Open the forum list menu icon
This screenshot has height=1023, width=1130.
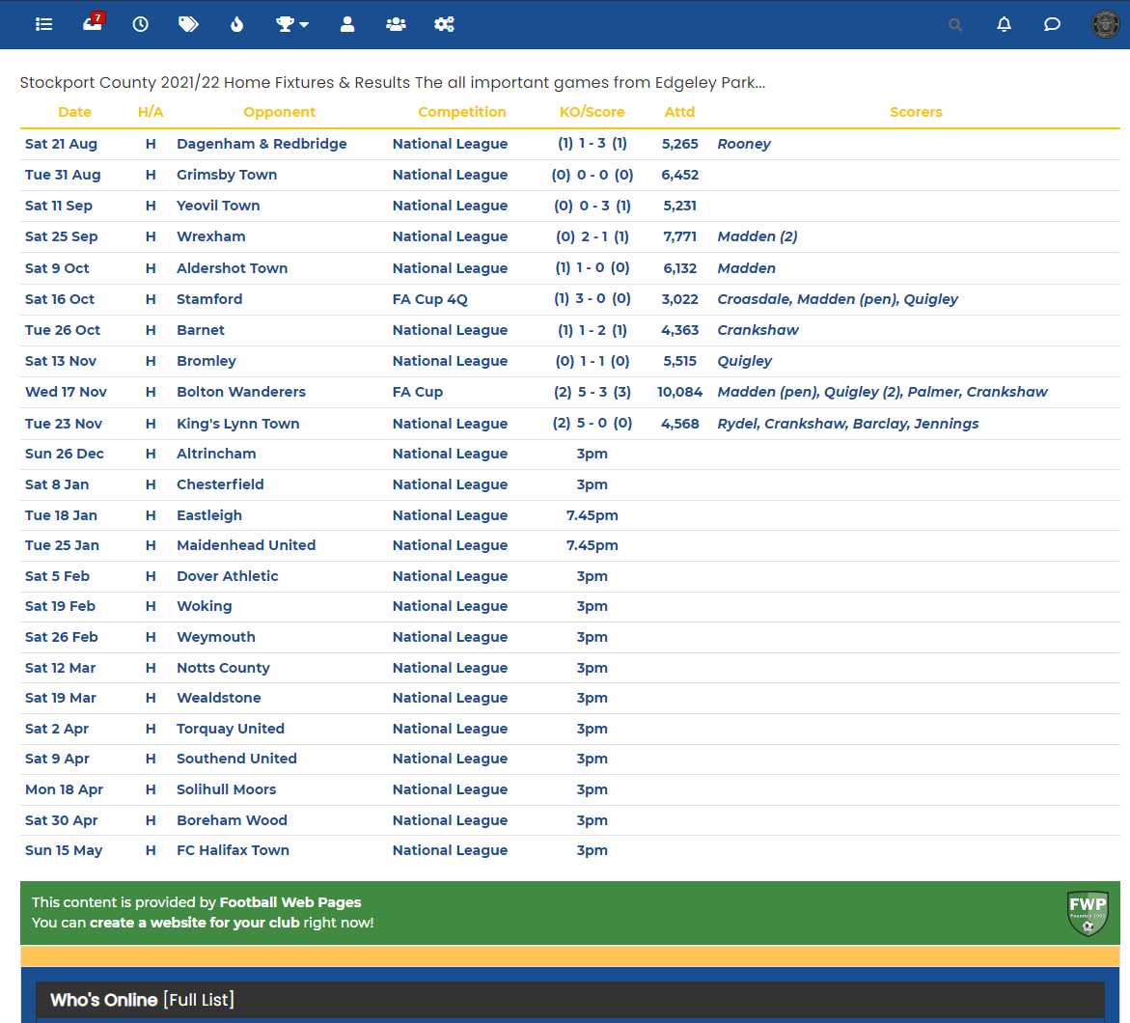tap(43, 24)
